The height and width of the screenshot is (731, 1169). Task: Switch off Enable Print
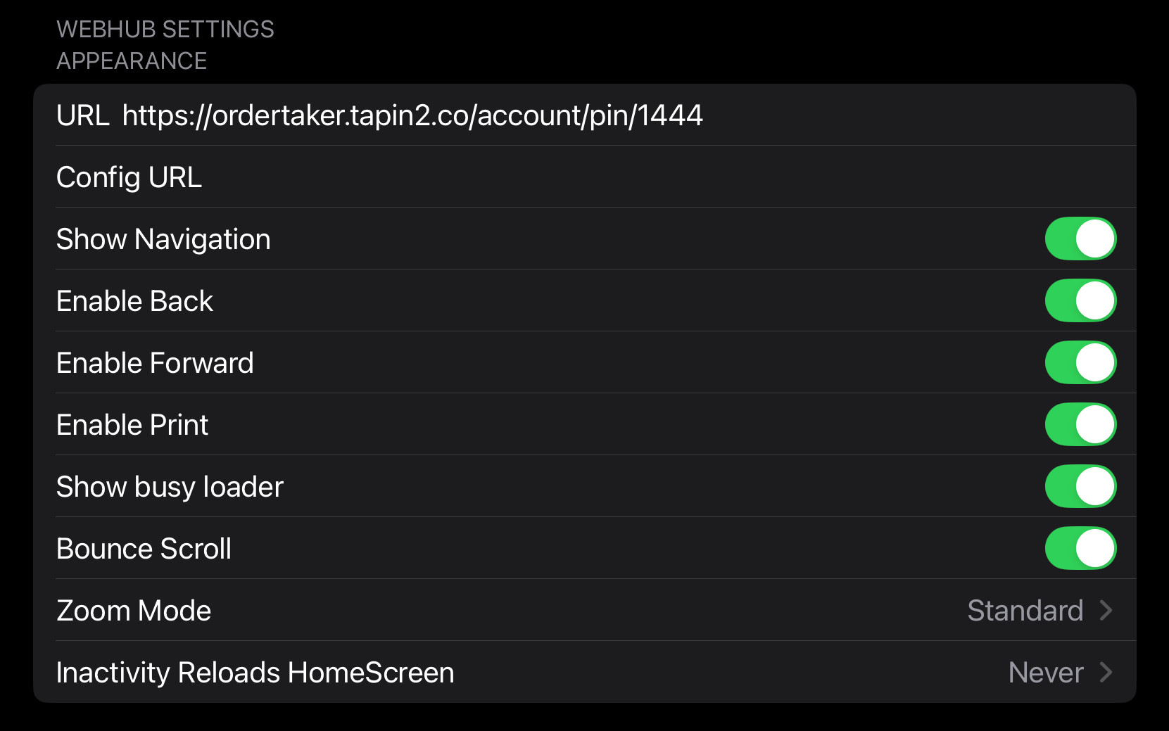coord(1080,424)
